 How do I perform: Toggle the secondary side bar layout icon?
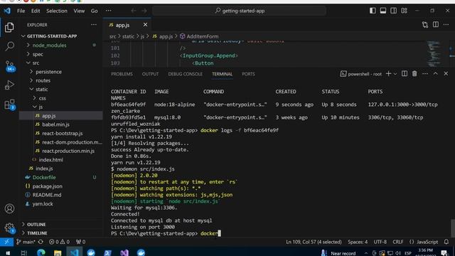click(393, 11)
